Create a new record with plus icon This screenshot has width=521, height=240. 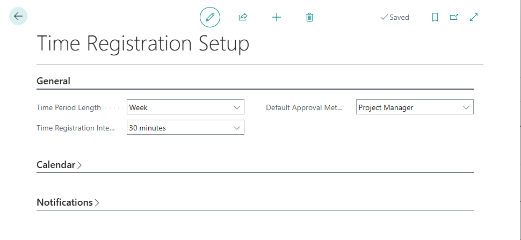tap(277, 17)
